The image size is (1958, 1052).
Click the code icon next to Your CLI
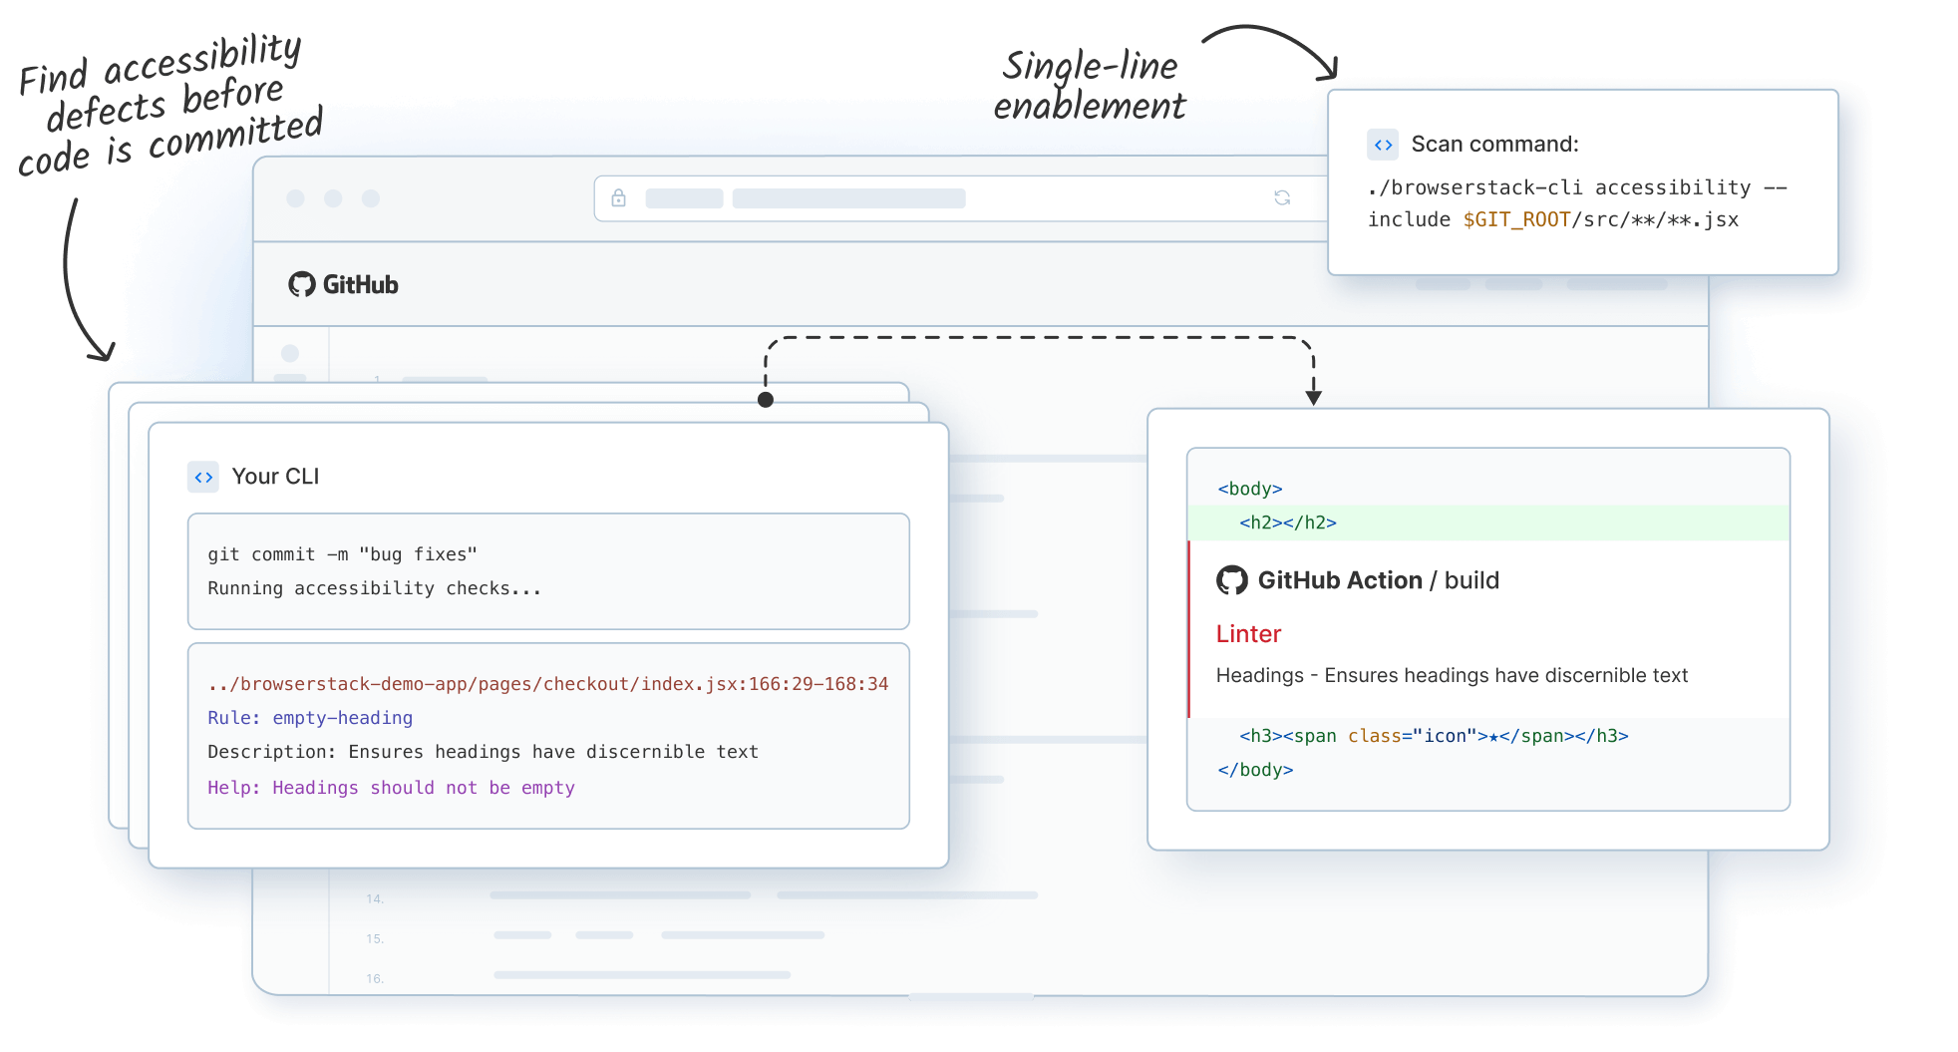(203, 477)
